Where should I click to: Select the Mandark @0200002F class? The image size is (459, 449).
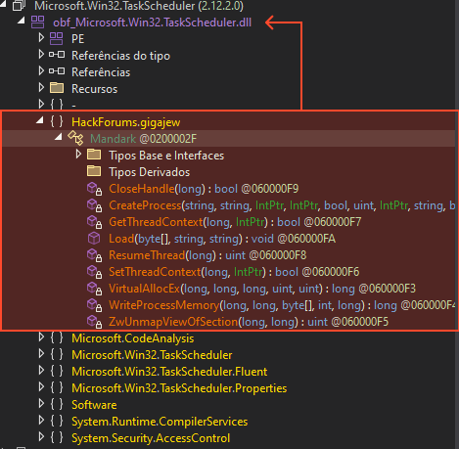coord(143,139)
